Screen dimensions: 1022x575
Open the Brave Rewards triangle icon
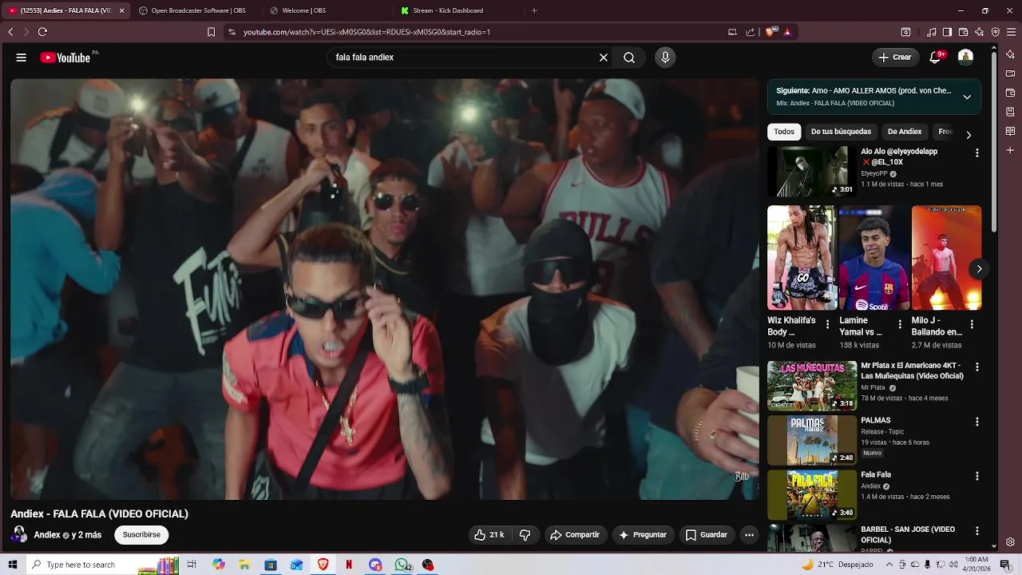click(x=787, y=32)
